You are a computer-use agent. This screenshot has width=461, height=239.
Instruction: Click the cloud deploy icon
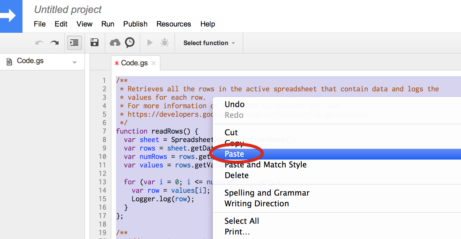coord(115,43)
